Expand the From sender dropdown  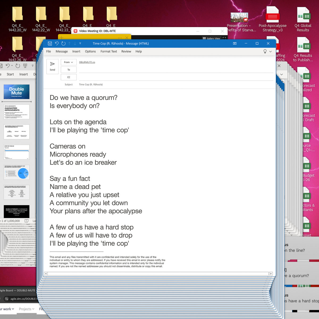(69, 62)
